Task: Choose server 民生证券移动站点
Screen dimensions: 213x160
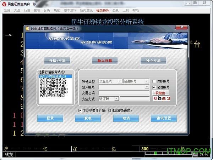Action: point(55,95)
